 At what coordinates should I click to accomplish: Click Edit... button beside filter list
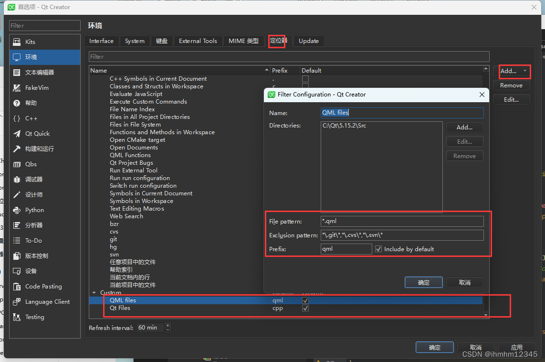(511, 100)
